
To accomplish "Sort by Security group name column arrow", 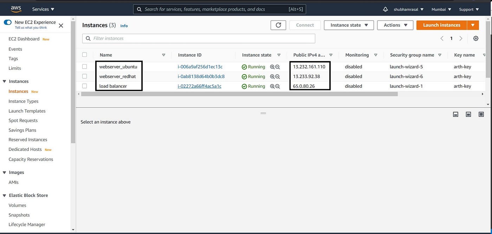I will click(440, 55).
